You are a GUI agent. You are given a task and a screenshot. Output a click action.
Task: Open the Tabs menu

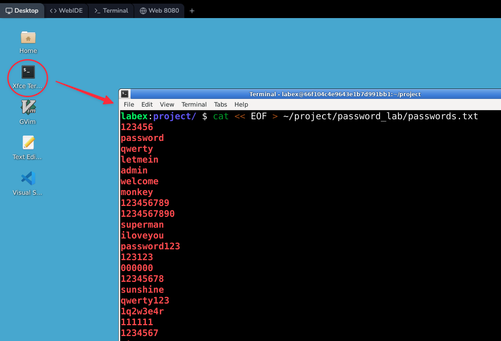220,104
